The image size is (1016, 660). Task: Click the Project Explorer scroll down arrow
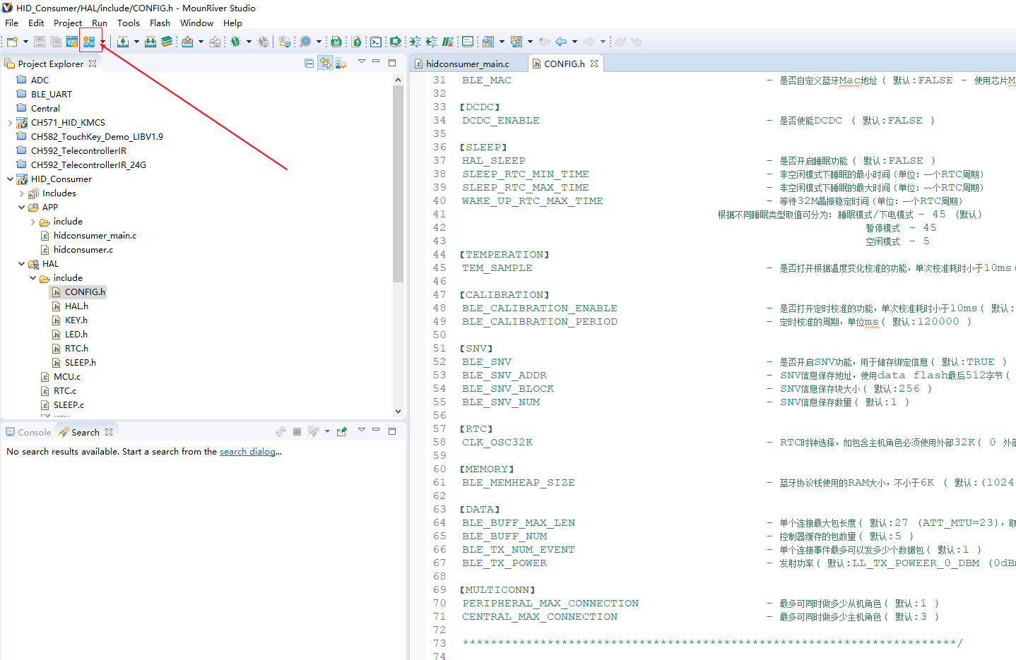[398, 411]
